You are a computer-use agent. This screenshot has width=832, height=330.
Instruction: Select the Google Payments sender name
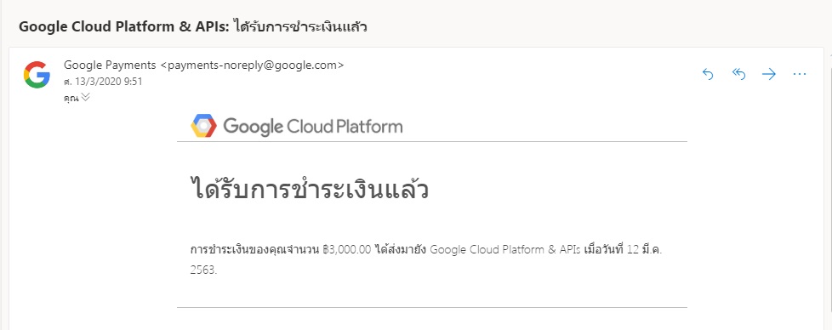click(110, 65)
